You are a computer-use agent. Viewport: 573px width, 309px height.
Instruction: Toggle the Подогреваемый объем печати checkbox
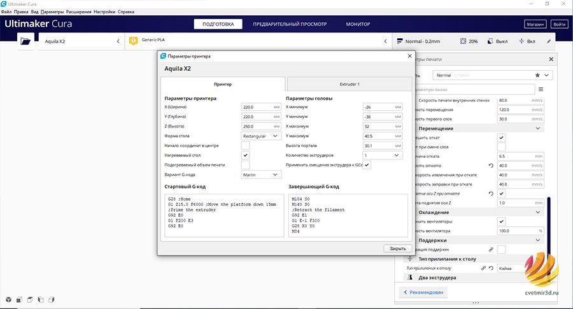pos(246,165)
